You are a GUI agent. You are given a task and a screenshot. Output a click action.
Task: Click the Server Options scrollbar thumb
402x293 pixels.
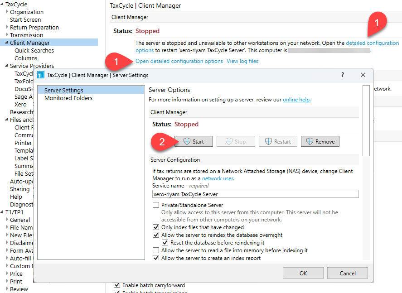(x=366, y=120)
